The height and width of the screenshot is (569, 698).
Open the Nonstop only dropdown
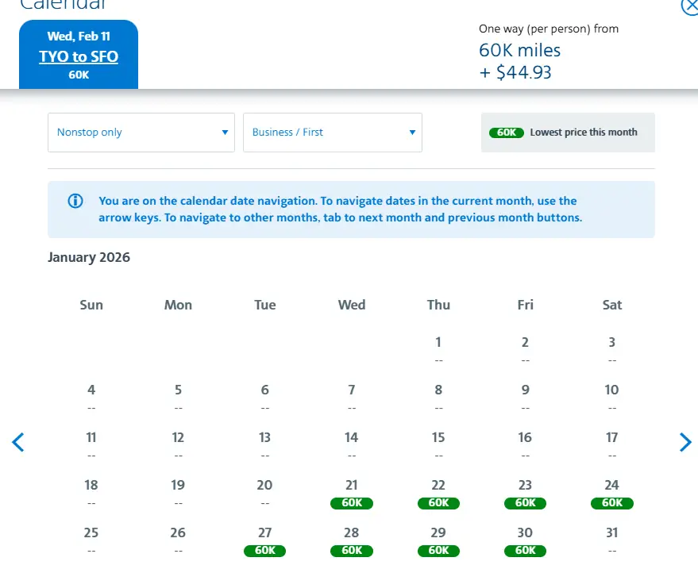pos(141,133)
